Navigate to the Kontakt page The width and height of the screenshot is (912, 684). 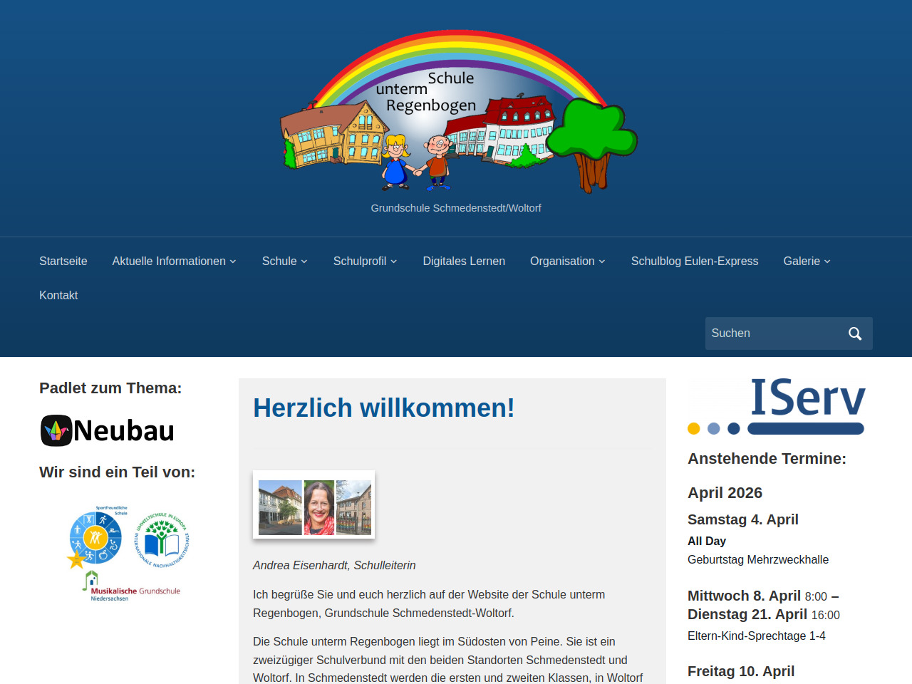click(58, 296)
